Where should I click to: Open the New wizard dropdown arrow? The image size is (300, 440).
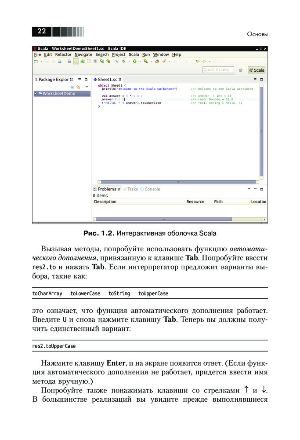click(x=41, y=61)
